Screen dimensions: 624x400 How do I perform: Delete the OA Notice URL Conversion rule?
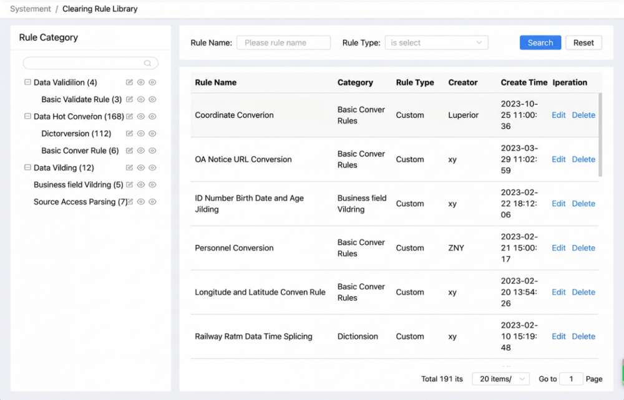click(x=583, y=160)
